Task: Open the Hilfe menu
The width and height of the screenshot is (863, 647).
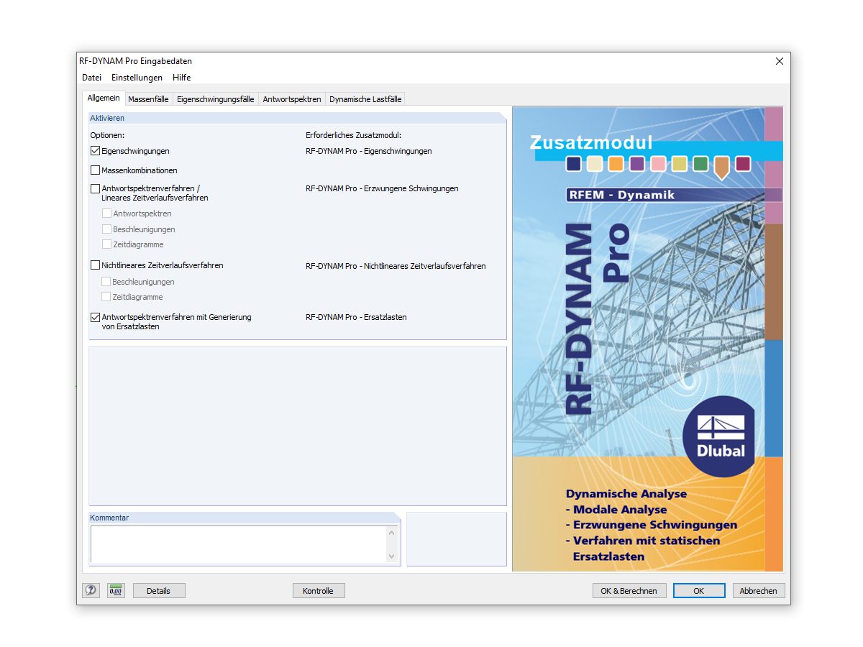Action: [181, 78]
